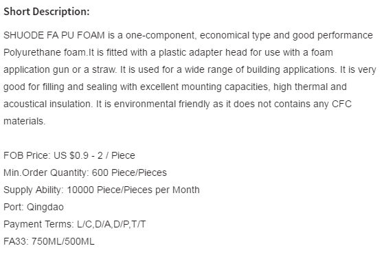Screen dimensions: 382x257
Task: Click the word CFC in description
Action: pos(341,104)
